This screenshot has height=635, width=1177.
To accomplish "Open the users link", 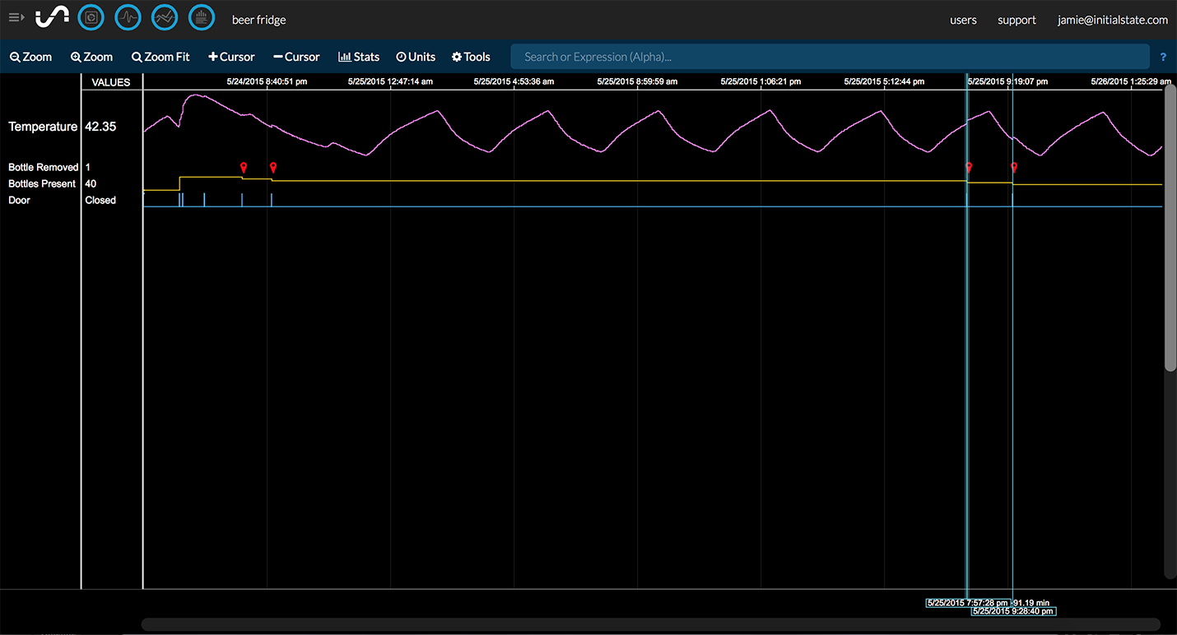I will (x=963, y=20).
